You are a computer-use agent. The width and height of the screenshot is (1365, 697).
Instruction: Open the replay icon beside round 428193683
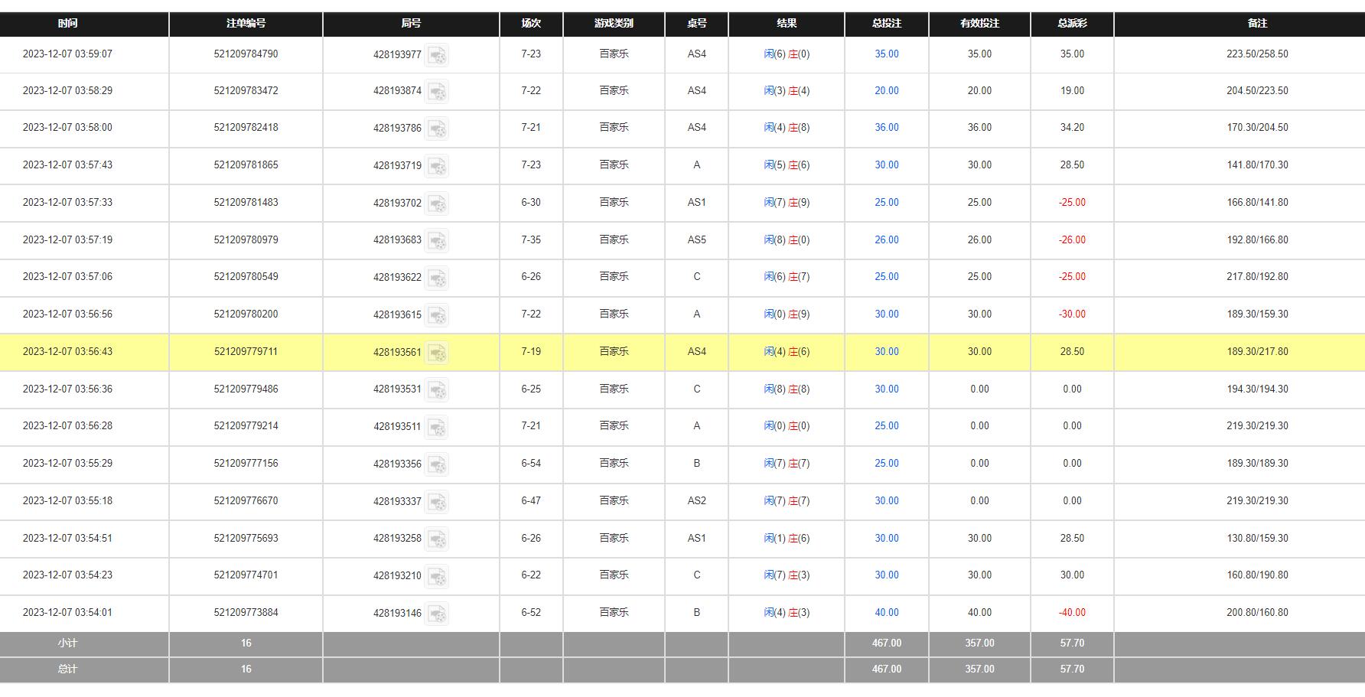click(437, 241)
